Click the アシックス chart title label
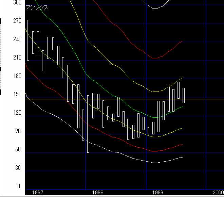 37,8
